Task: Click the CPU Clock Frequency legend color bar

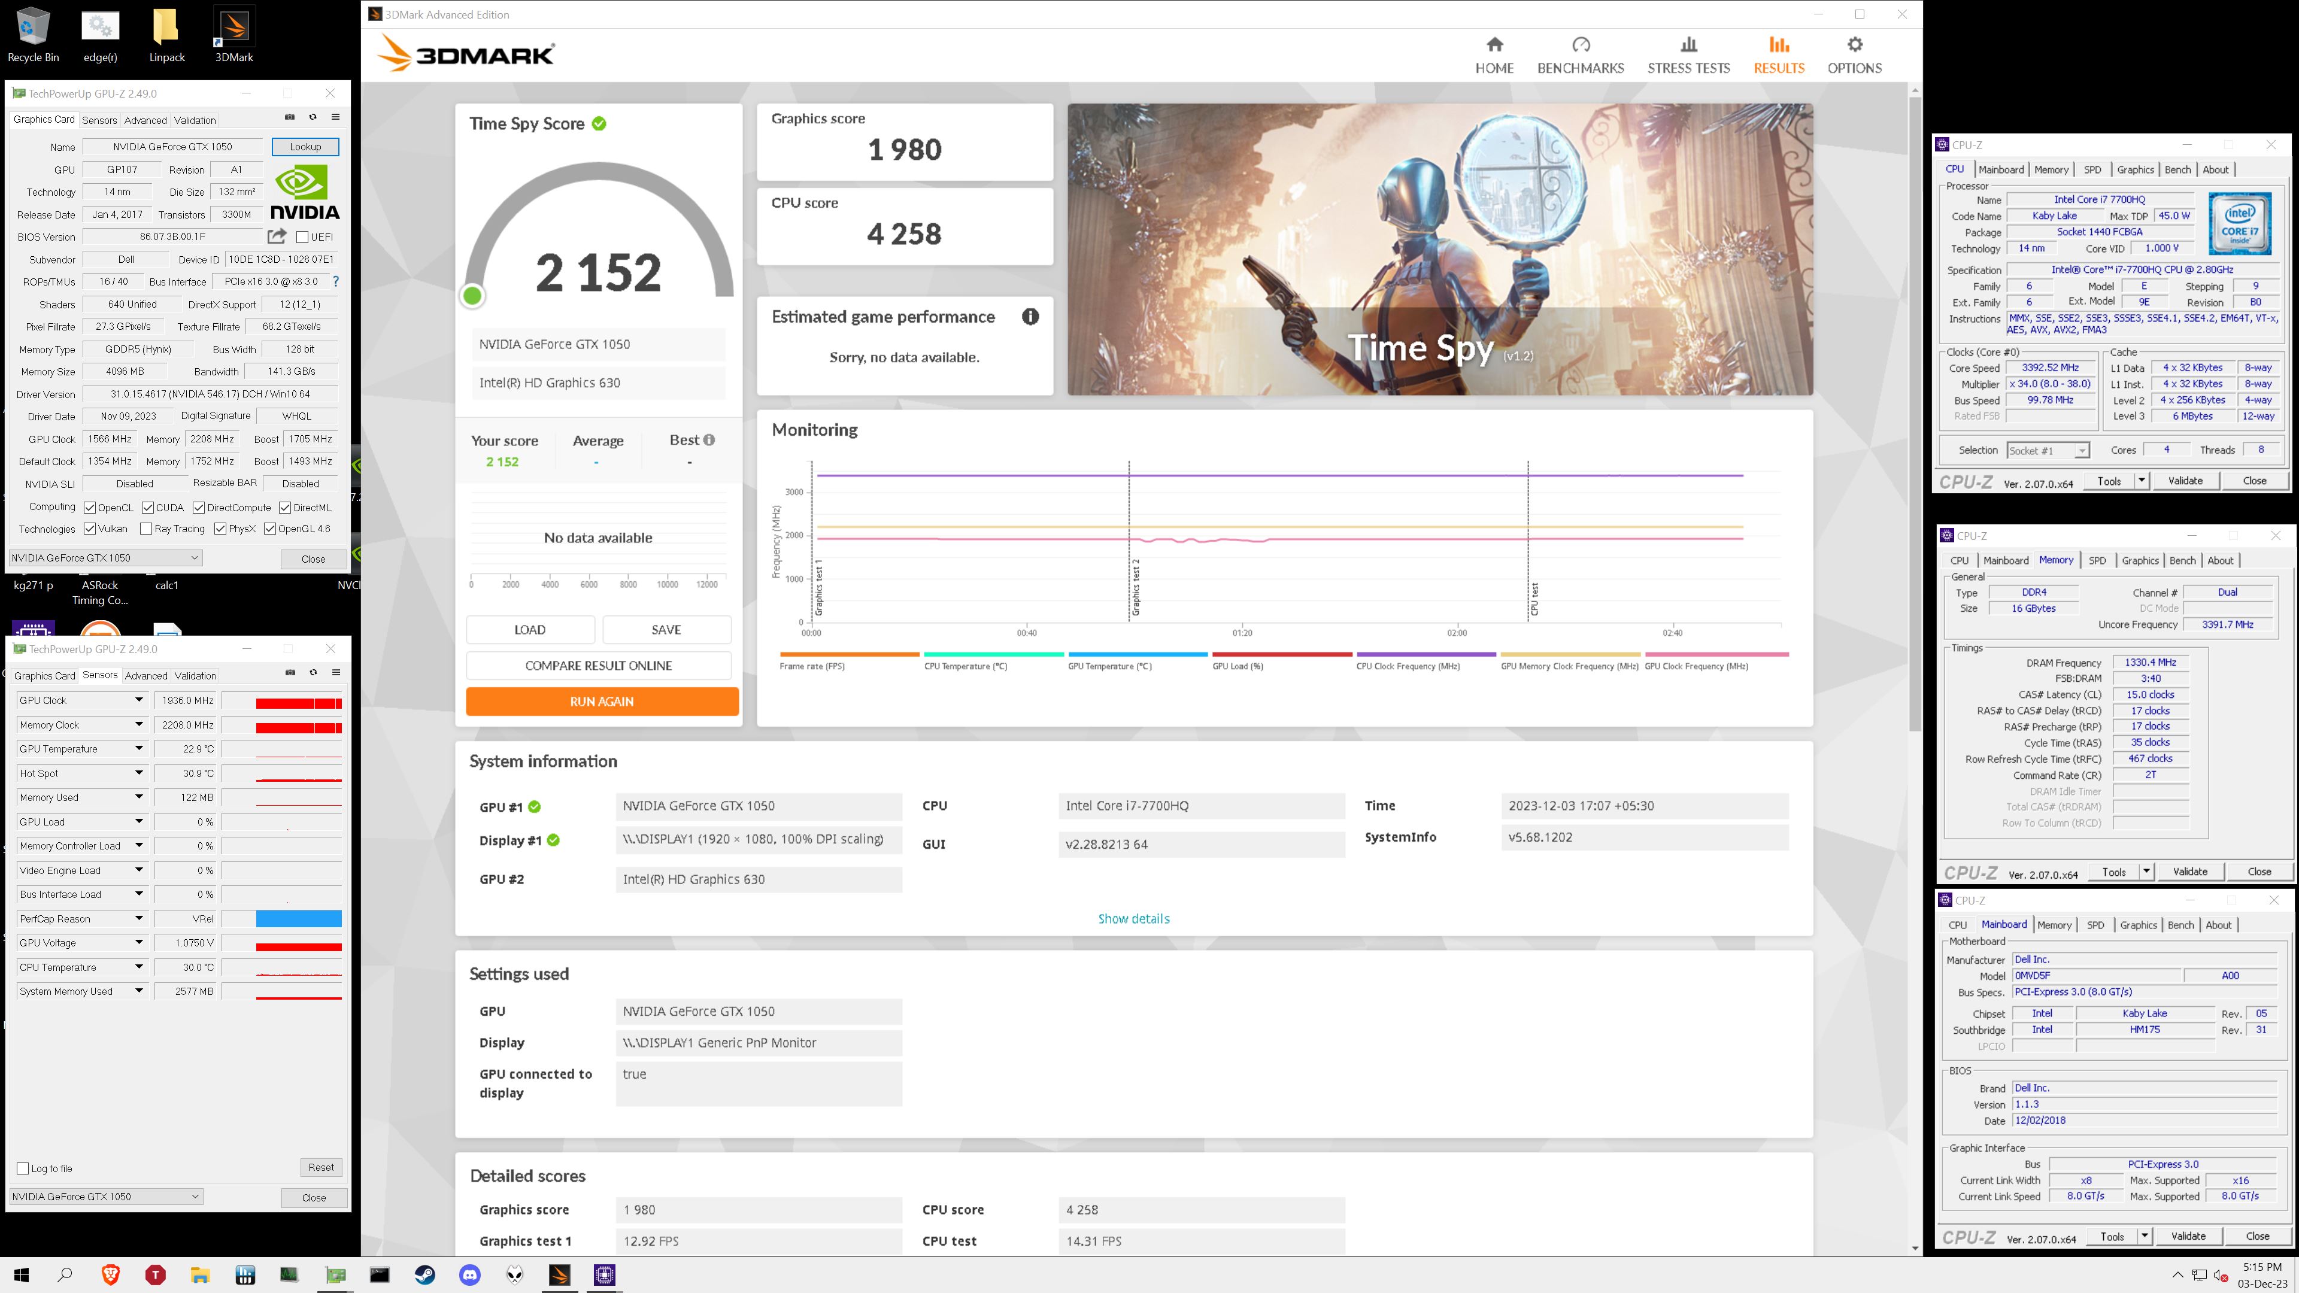Action: 1425,654
